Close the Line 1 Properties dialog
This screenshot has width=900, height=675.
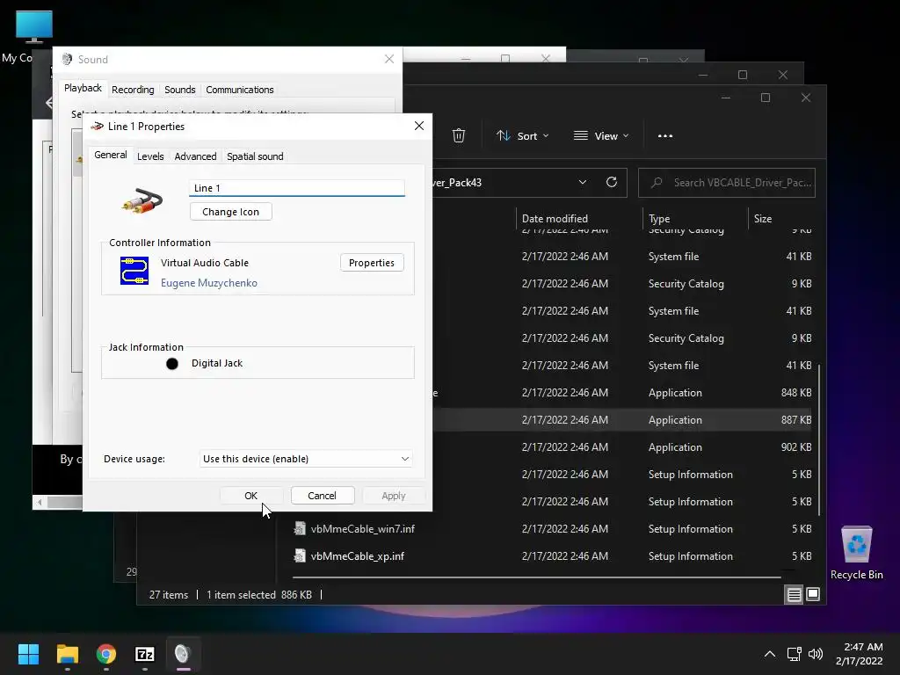[419, 126]
